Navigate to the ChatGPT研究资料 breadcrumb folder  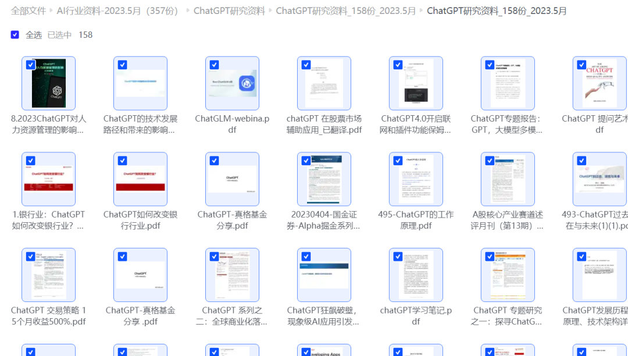(x=229, y=11)
